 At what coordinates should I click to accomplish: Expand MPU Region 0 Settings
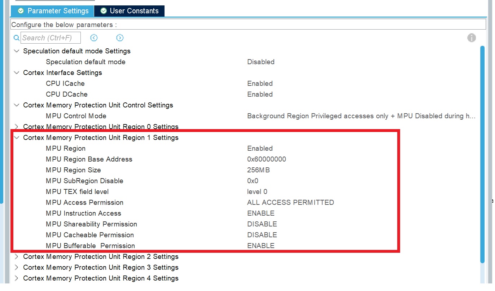pos(16,127)
